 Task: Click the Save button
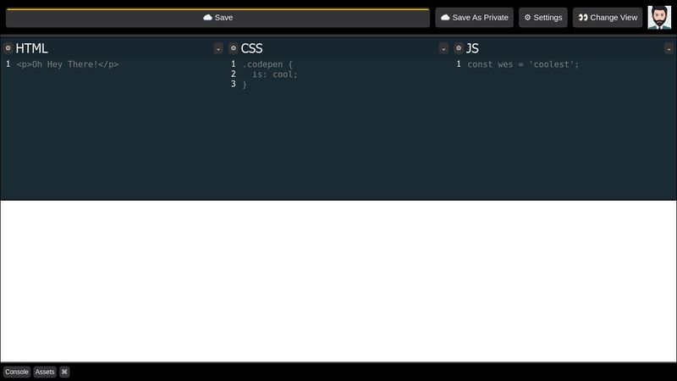click(x=217, y=18)
